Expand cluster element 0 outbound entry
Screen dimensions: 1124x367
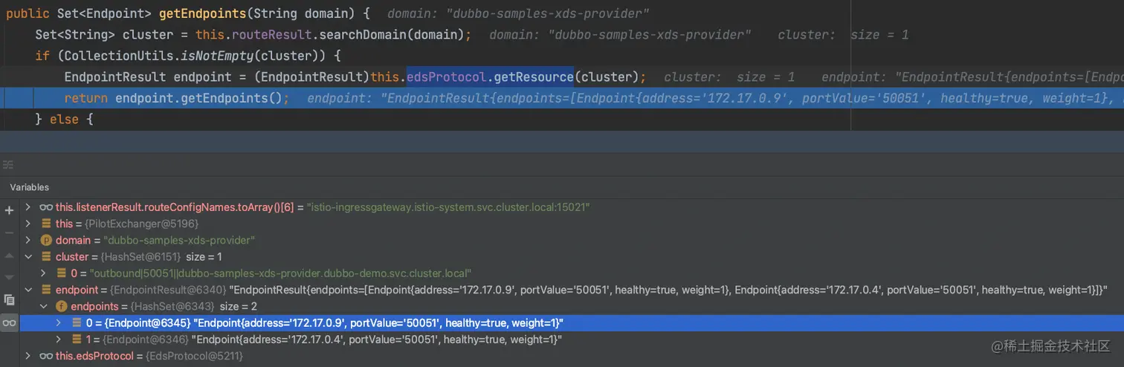[x=44, y=273]
